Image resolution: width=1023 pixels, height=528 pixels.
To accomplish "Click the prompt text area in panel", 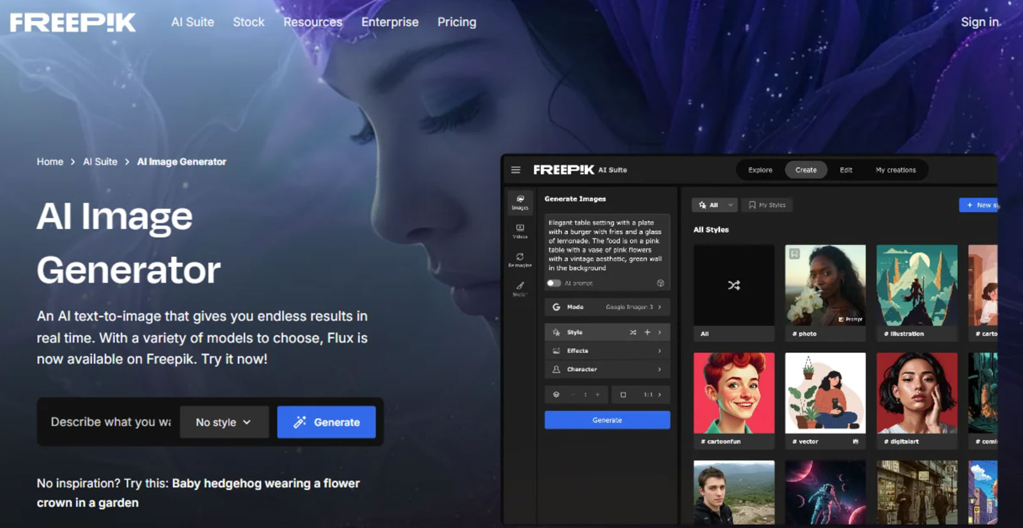I will coord(607,245).
